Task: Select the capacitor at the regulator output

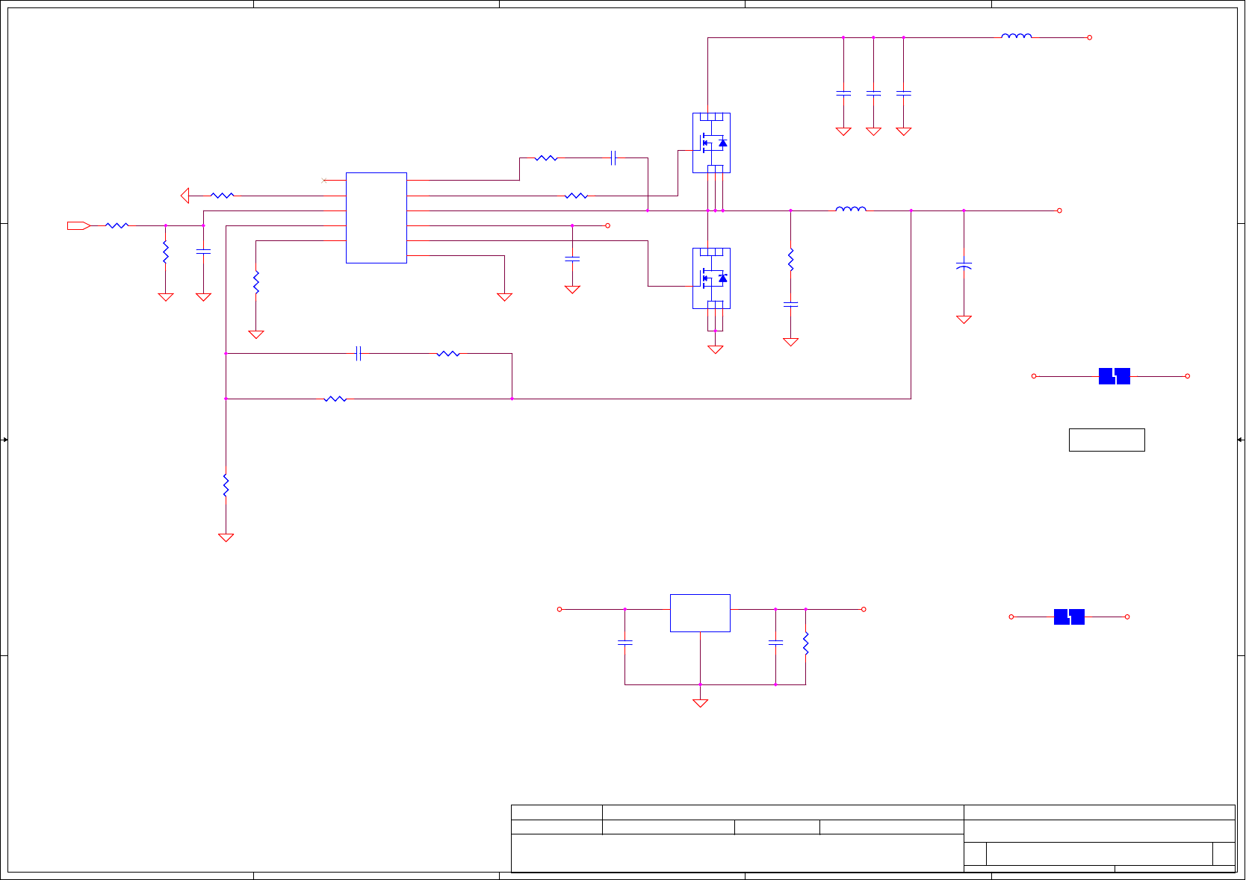Action: pos(776,642)
